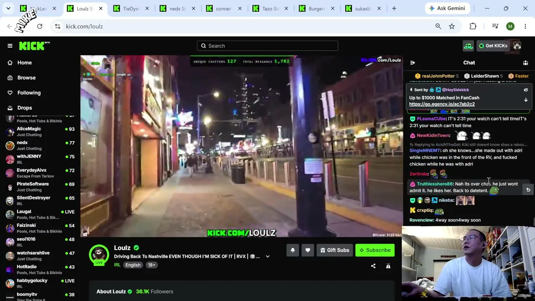Reply to Truthlesshero86's chat message
Screen dimensions: 535x301
tap(528, 190)
